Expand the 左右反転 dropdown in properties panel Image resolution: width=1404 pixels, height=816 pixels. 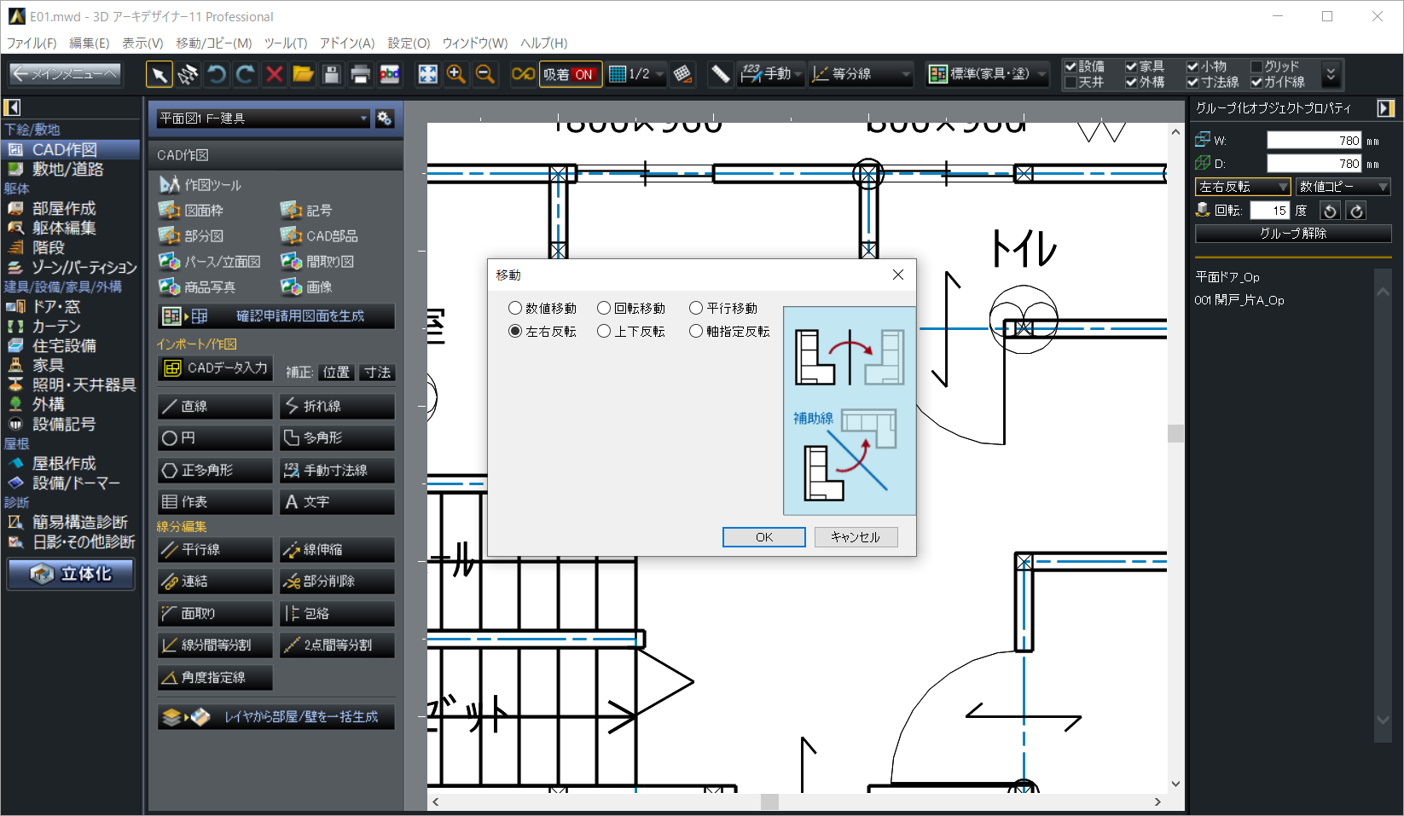(1243, 187)
